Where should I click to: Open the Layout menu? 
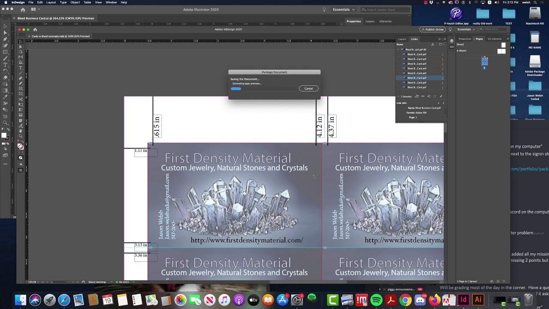pos(51,3)
